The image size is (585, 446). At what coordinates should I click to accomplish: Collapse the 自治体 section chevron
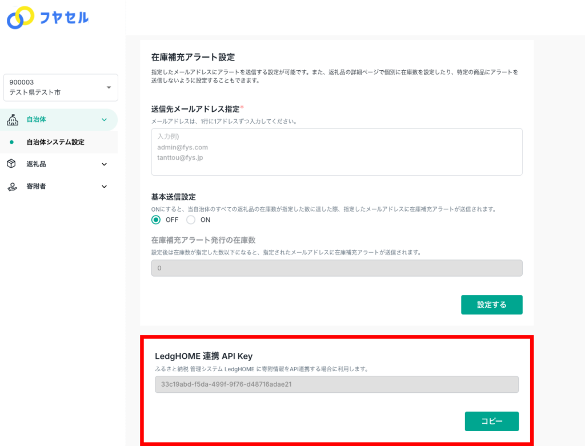coord(104,120)
